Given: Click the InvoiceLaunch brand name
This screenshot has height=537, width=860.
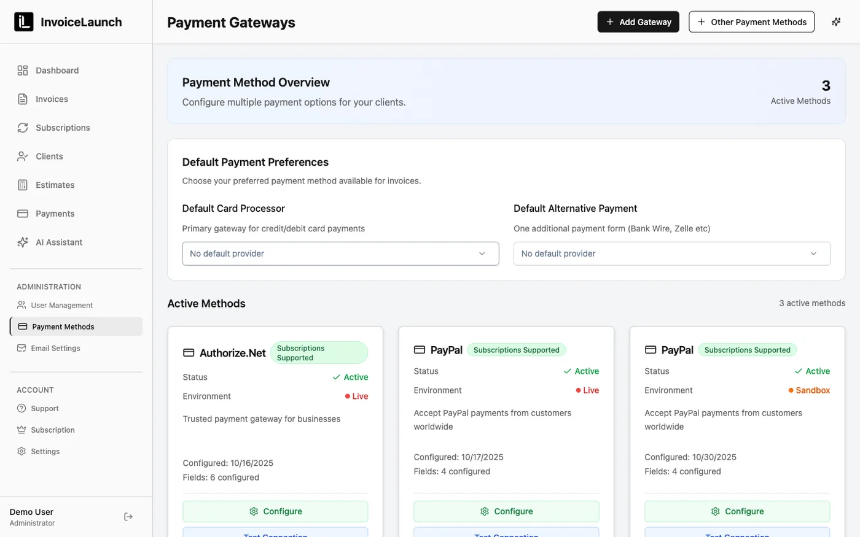Looking at the screenshot, I should 81,22.
